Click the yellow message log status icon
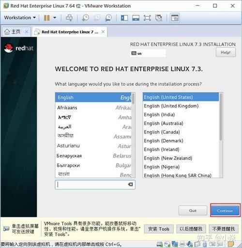The image size is (242, 248). point(231,244)
